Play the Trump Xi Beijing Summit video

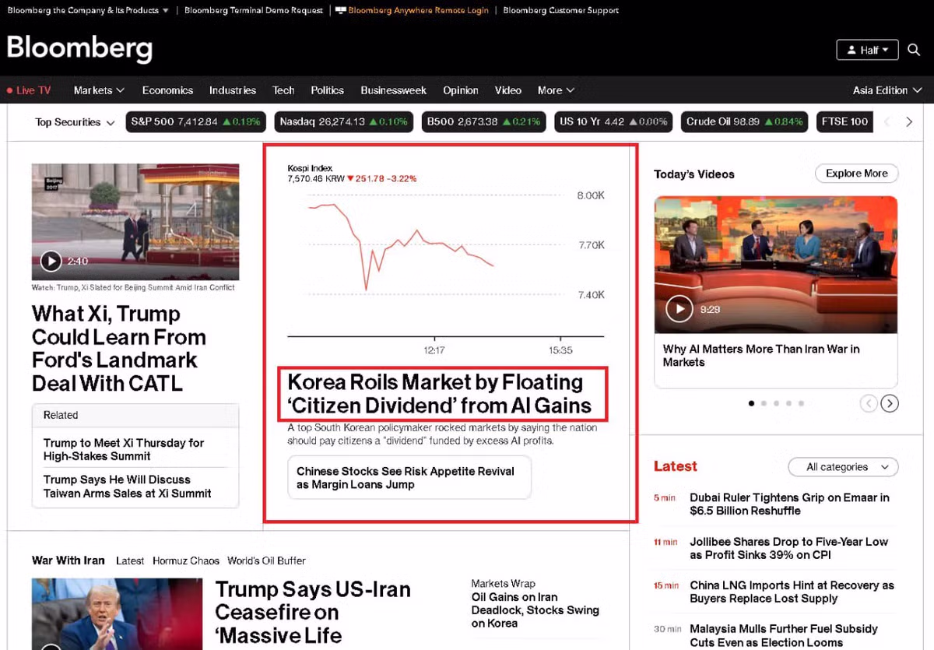(51, 262)
